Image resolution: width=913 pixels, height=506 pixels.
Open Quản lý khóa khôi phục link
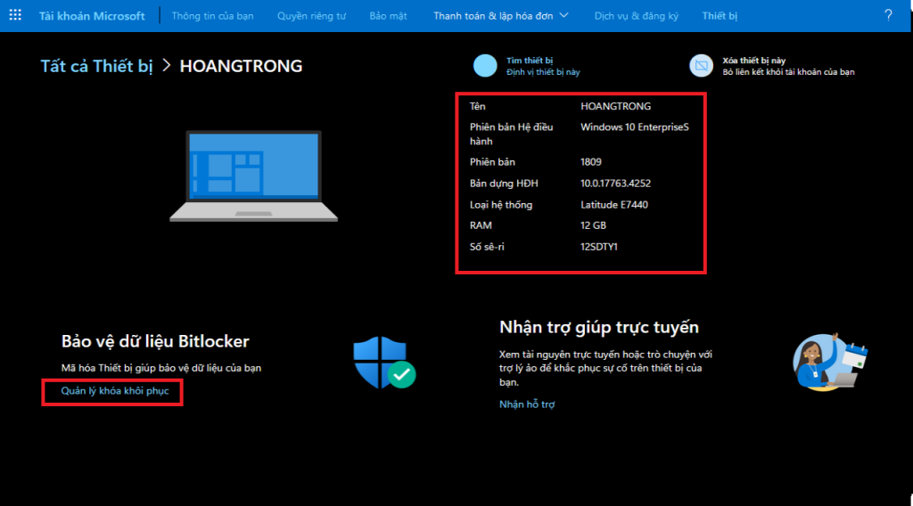point(115,391)
